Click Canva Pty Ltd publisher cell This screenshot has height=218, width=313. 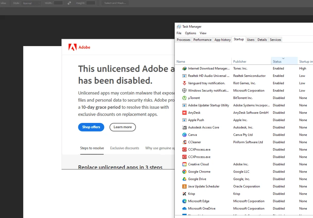(x=243, y=135)
